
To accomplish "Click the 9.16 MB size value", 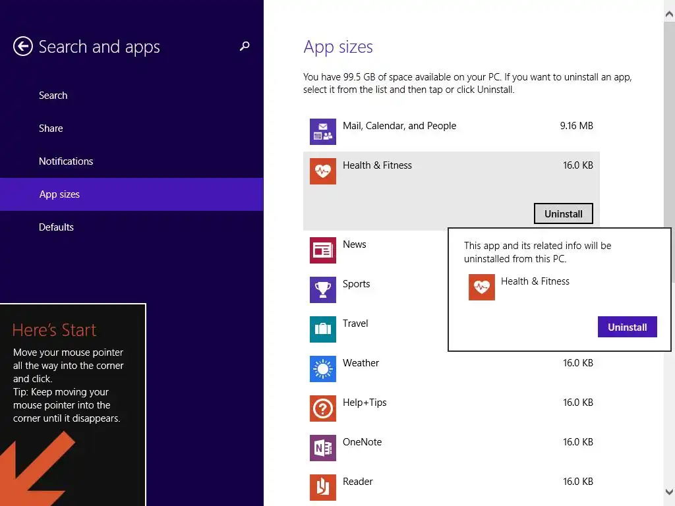I will [576, 126].
